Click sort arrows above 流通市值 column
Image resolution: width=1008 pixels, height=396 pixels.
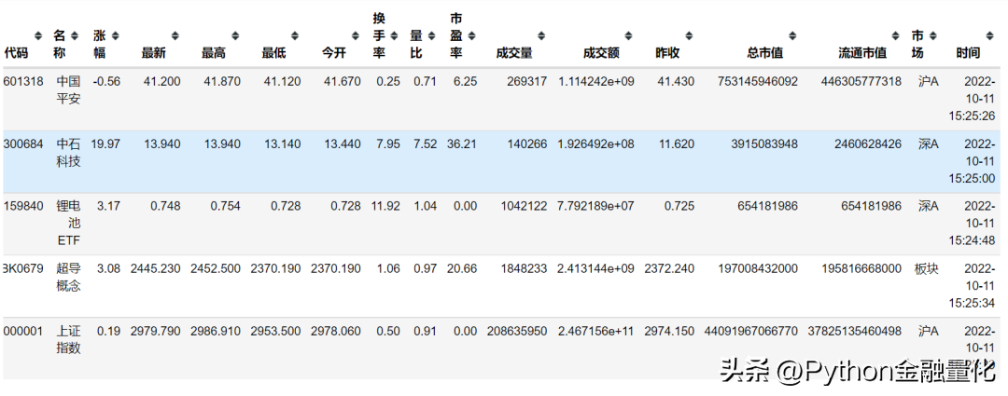click(x=896, y=36)
